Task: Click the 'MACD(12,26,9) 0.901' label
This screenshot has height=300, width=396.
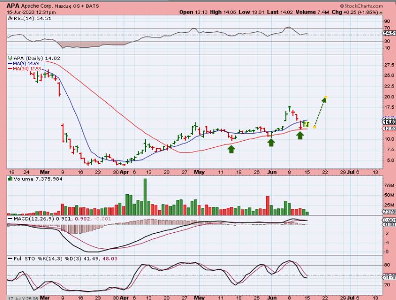Action: [42, 219]
